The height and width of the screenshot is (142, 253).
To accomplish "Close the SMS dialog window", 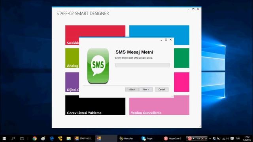I will (170, 39).
